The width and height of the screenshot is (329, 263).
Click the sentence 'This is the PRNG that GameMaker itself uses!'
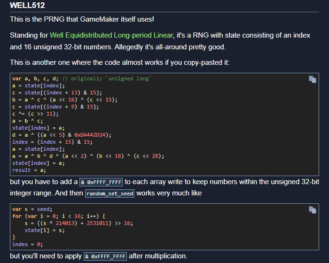point(82,19)
